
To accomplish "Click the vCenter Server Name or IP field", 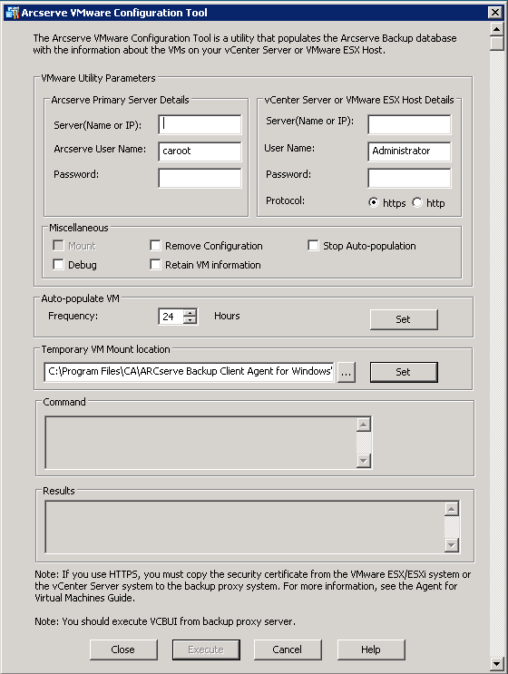I will (x=409, y=124).
